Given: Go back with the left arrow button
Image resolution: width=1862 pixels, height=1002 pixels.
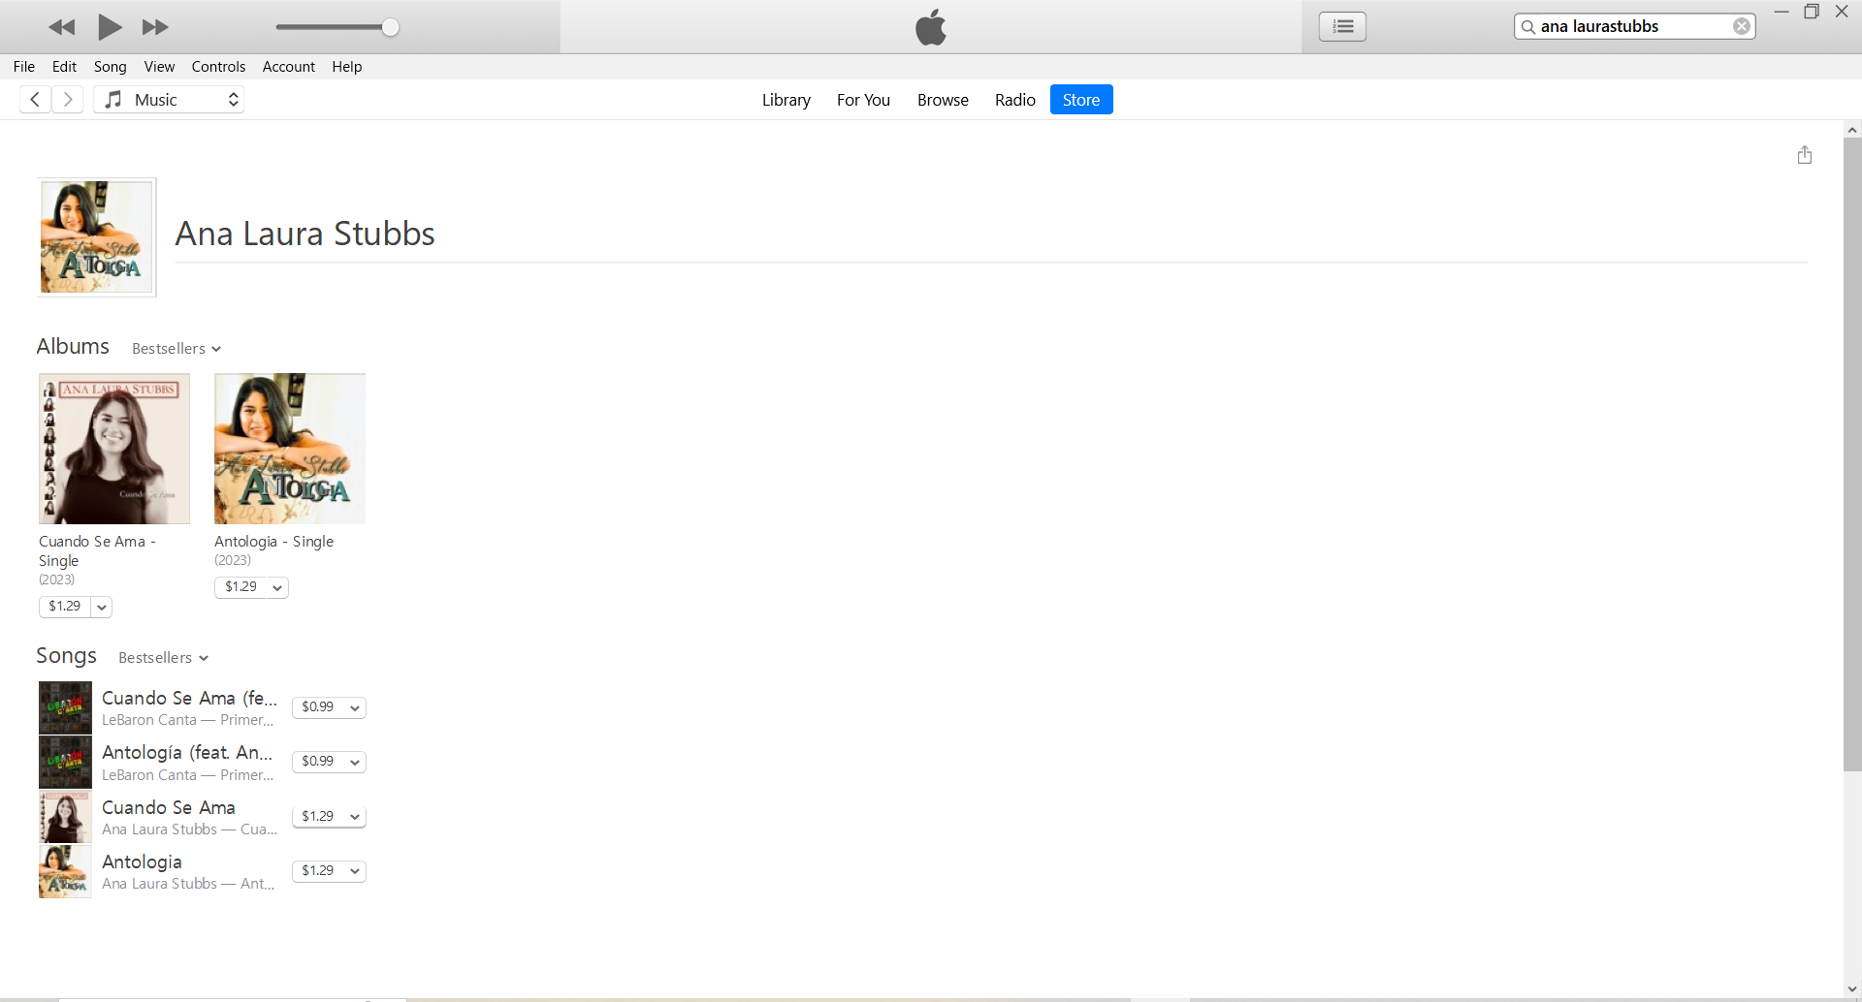Looking at the screenshot, I should pyautogui.click(x=35, y=100).
